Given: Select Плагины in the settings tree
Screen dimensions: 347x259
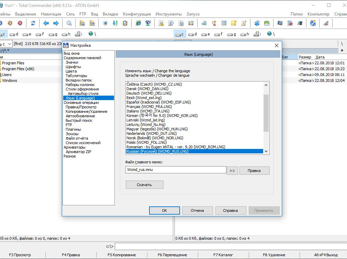Looking at the screenshot, I should click(x=73, y=129).
